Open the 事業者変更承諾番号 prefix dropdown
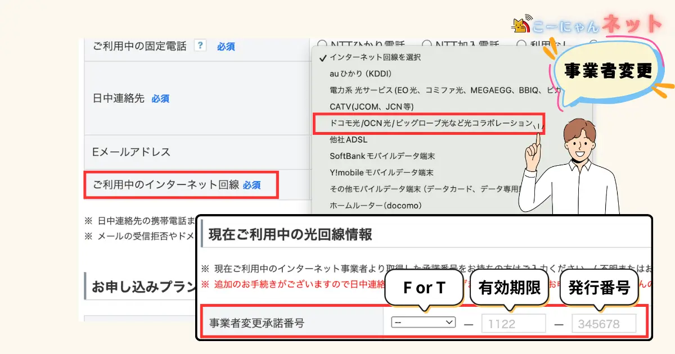 [423, 323]
